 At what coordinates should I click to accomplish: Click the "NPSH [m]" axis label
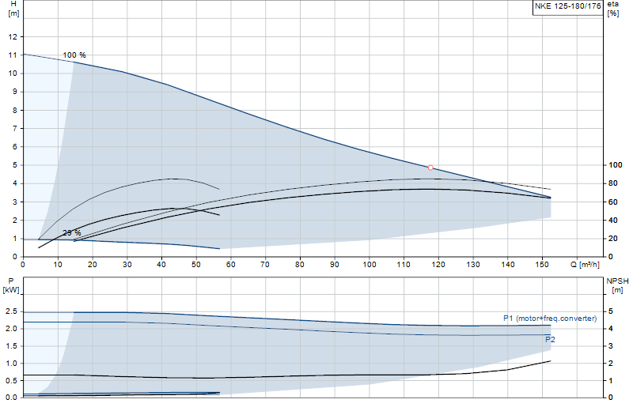point(617,285)
